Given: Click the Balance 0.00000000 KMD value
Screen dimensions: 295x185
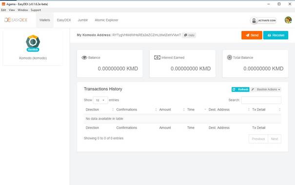Looking at the screenshot, I should [x=118, y=68].
